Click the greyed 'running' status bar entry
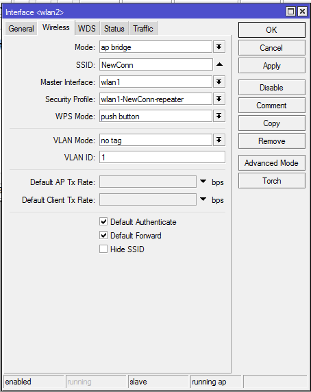 (x=96, y=382)
